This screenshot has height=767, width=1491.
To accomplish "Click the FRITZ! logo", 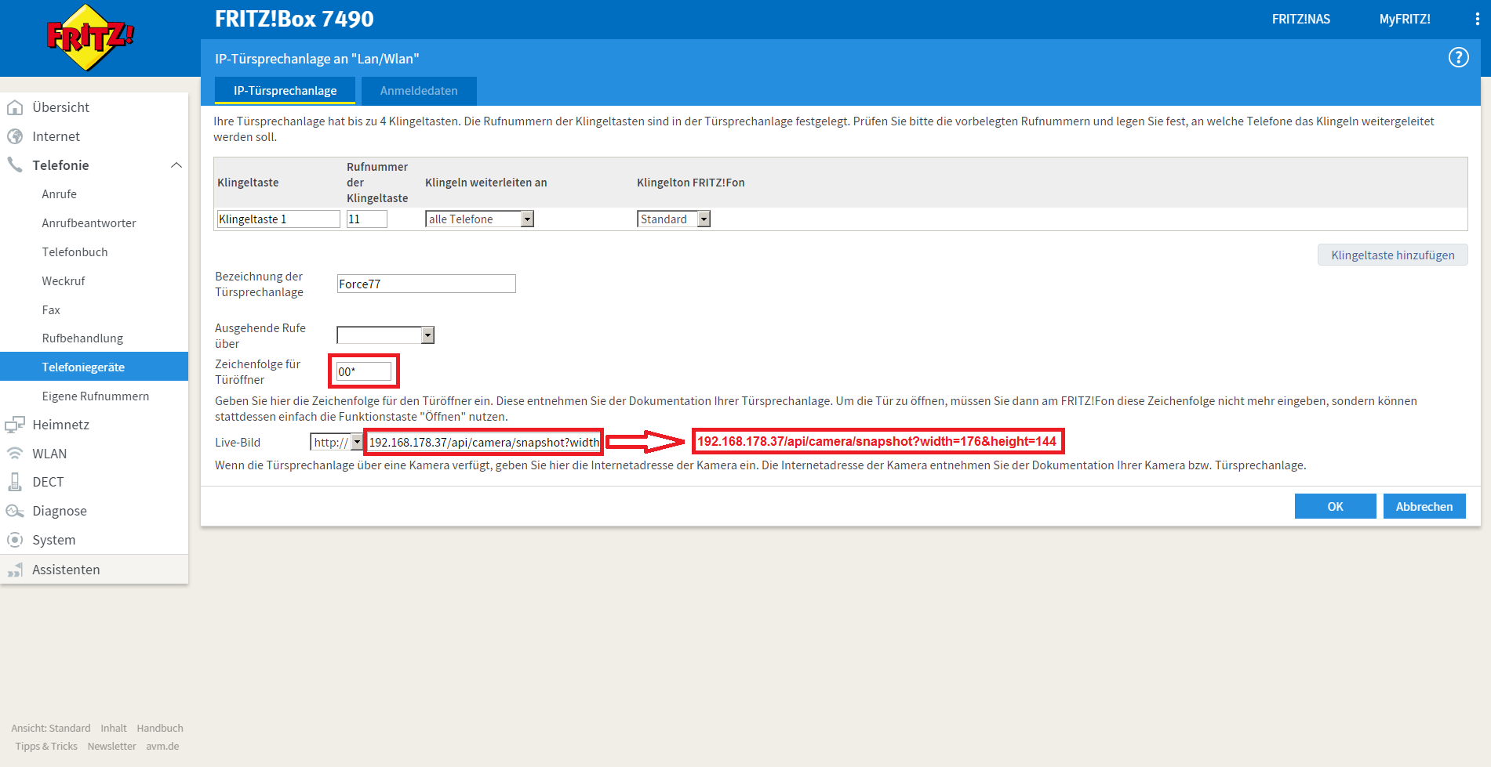I will [x=90, y=37].
